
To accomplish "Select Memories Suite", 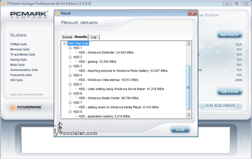I will 20,49.
